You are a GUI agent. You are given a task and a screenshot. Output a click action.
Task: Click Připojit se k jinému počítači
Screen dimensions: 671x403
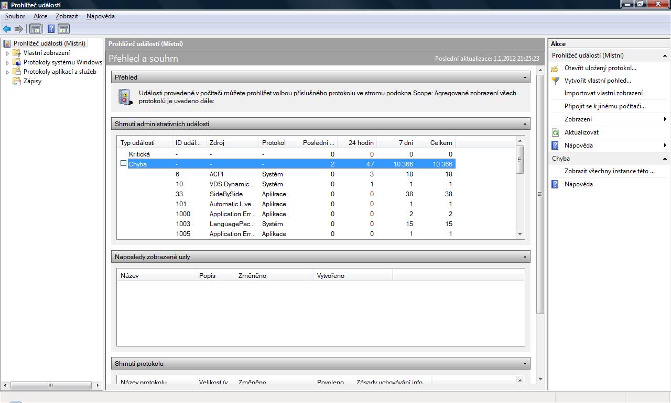coord(604,106)
